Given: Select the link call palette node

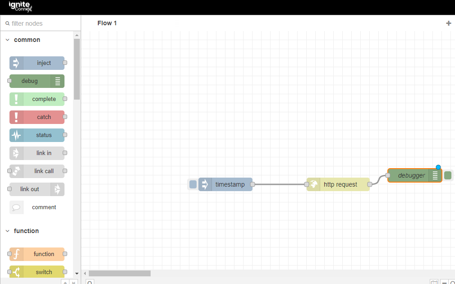Looking at the screenshot, I should coord(37,171).
